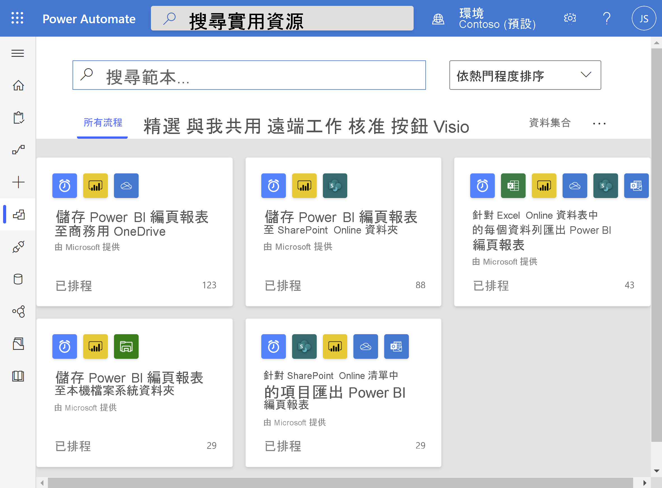Open the Data cylinder sidebar icon
662x488 pixels.
pyautogui.click(x=18, y=279)
